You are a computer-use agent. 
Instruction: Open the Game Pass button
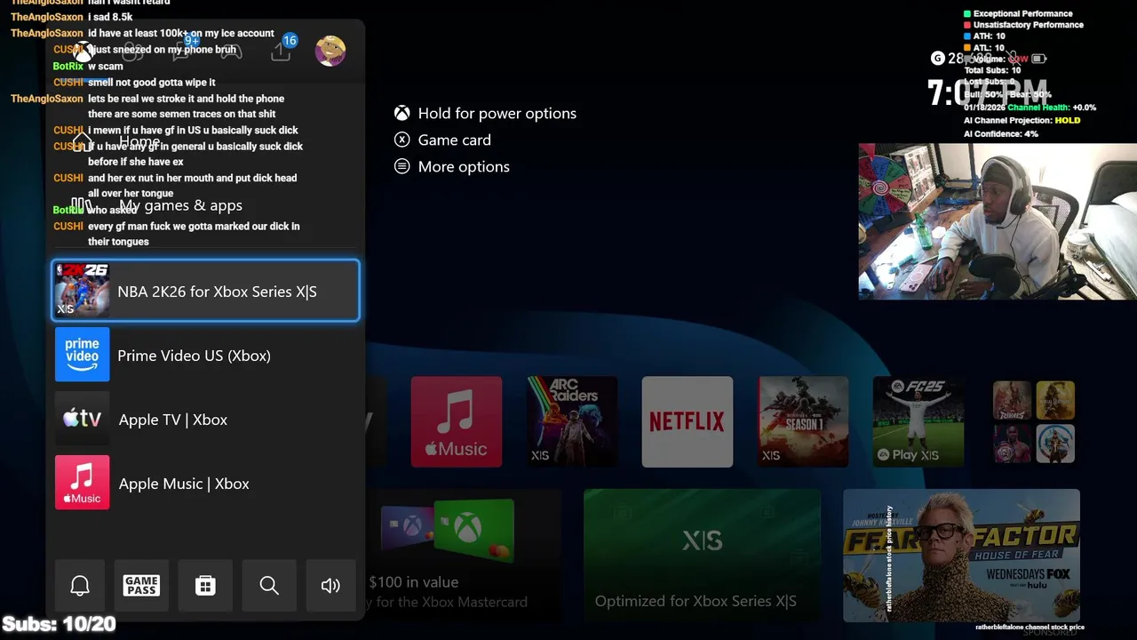pos(141,585)
